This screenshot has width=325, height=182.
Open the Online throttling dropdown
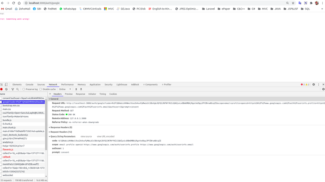(65, 89)
